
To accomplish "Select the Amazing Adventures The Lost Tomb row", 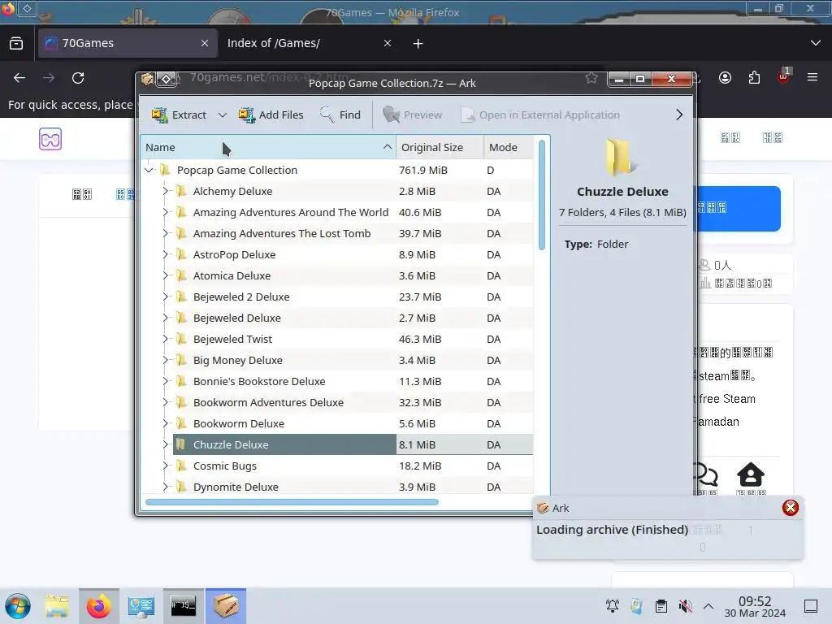I will (x=337, y=233).
